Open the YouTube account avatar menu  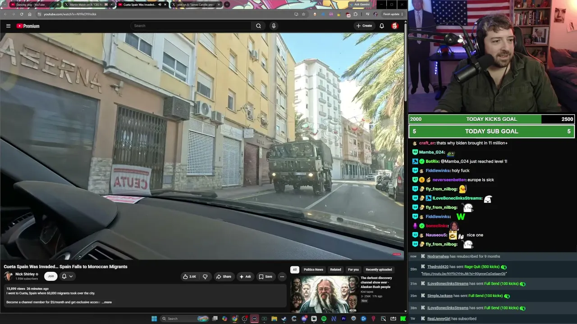point(394,26)
